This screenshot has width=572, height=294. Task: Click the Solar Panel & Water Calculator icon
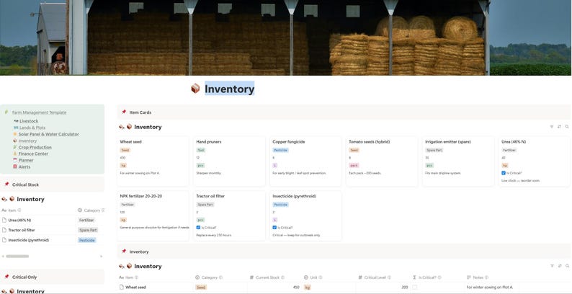[x=15, y=134]
